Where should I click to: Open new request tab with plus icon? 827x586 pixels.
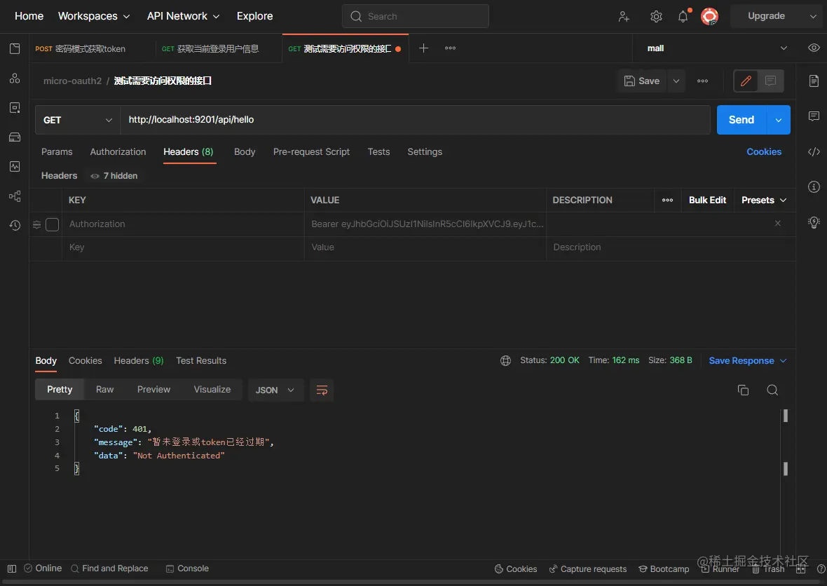pos(423,48)
